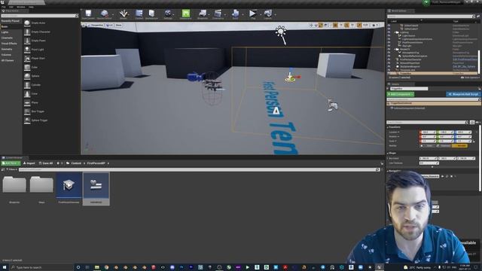Open the Help menu
Viewport: 482px width, 271px height.
[31, 7]
